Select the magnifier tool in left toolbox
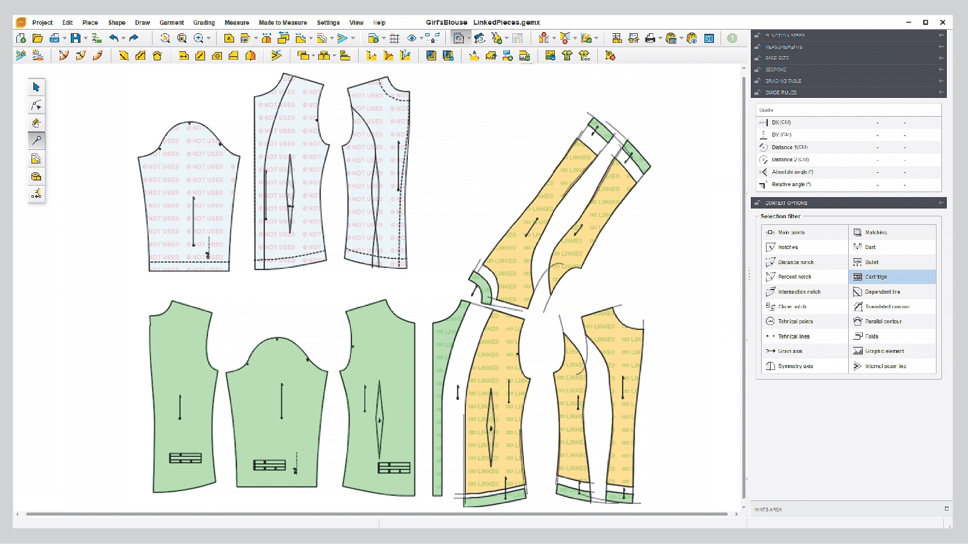 (x=36, y=140)
